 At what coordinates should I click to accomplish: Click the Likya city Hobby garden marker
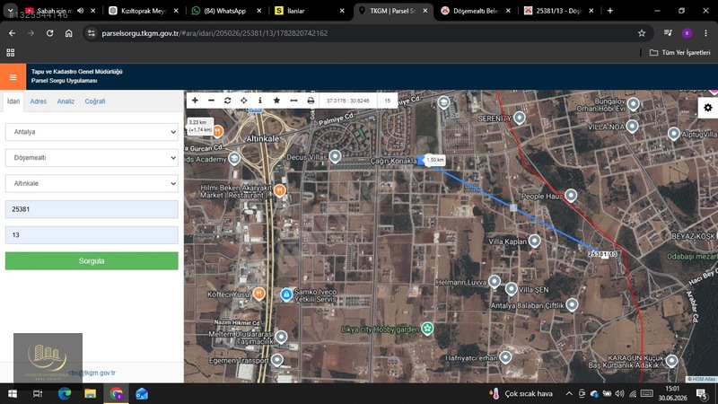pyautogui.click(x=427, y=329)
